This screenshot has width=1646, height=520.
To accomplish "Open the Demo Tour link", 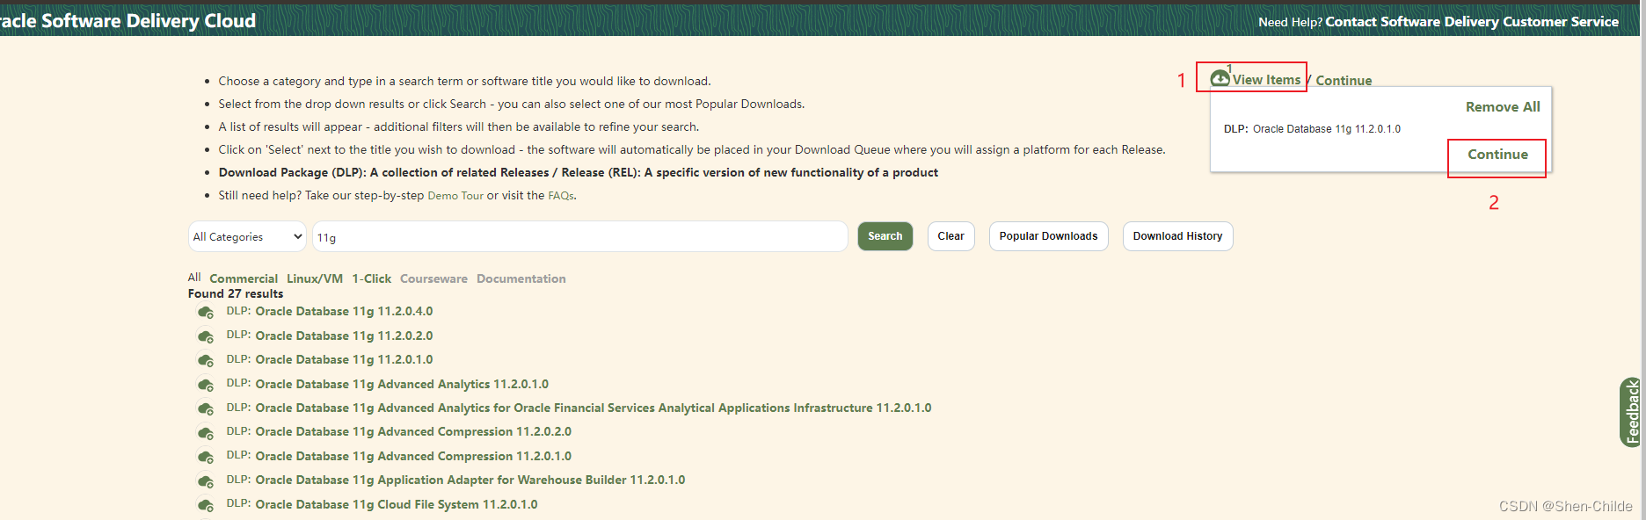I will click(455, 196).
